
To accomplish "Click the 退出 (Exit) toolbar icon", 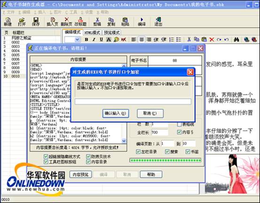I will tap(158, 22).
